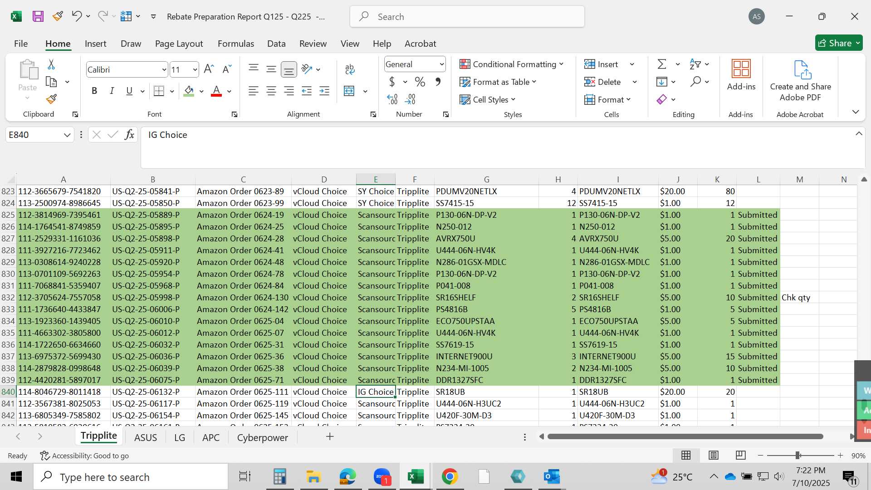This screenshot has height=490, width=871.
Task: Open the File menu
Action: coord(21,44)
